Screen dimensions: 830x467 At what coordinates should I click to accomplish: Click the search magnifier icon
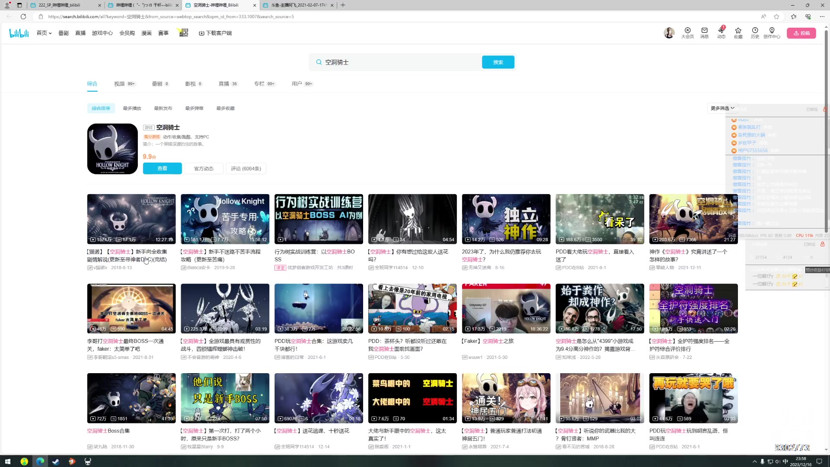pos(319,62)
